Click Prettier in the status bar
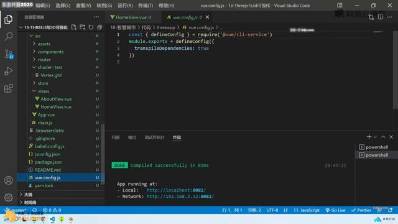 point(361,210)
